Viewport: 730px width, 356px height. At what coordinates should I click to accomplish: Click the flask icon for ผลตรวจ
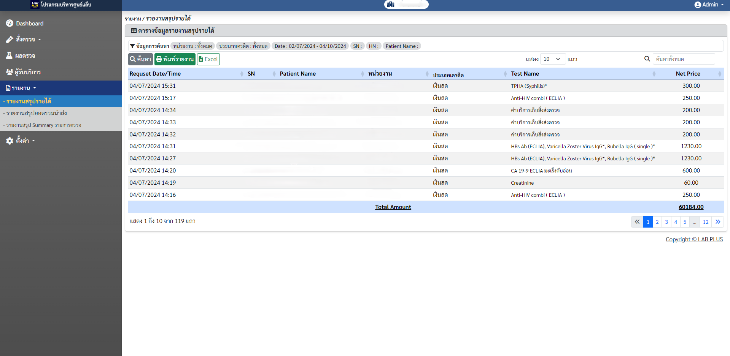point(9,55)
